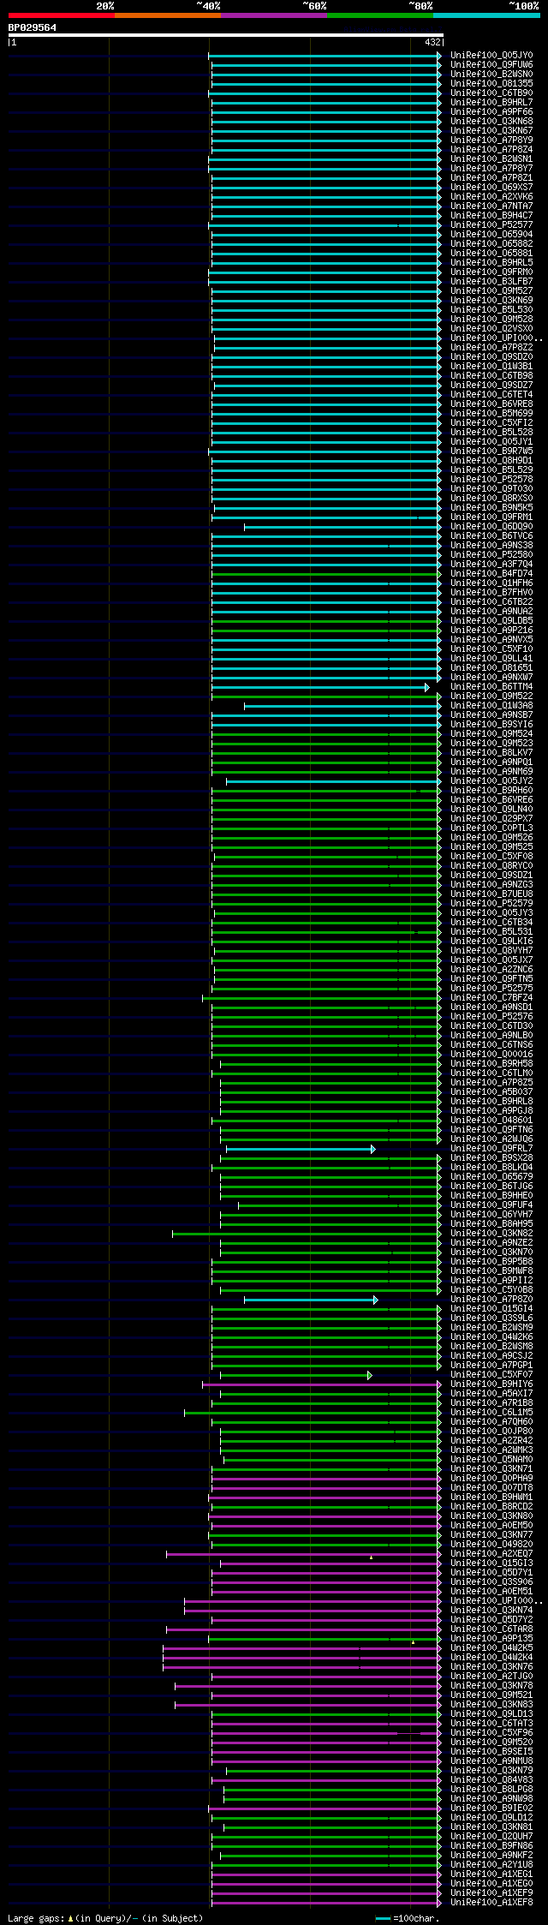The image size is (548, 1925).
Task: Click the label UniRef100_B3LFB7
Action: coord(491,281)
